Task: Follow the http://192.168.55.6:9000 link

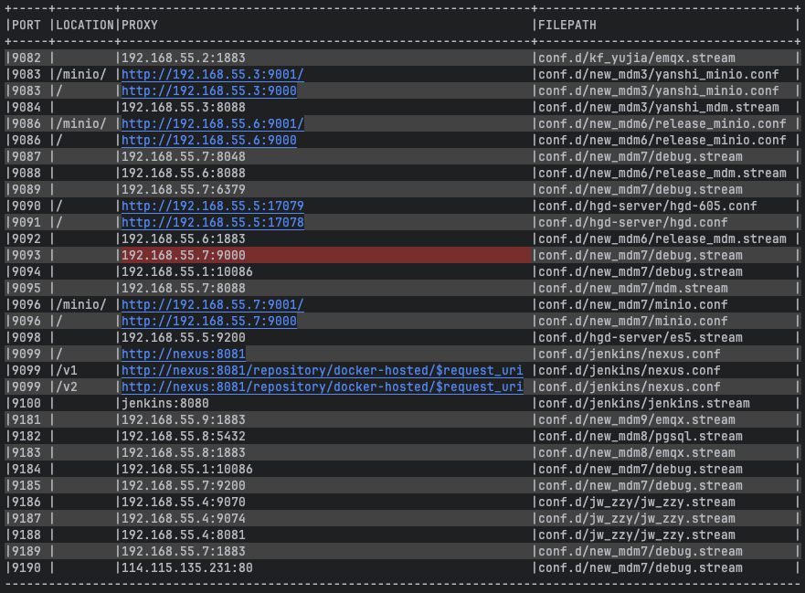Action: click(x=208, y=140)
